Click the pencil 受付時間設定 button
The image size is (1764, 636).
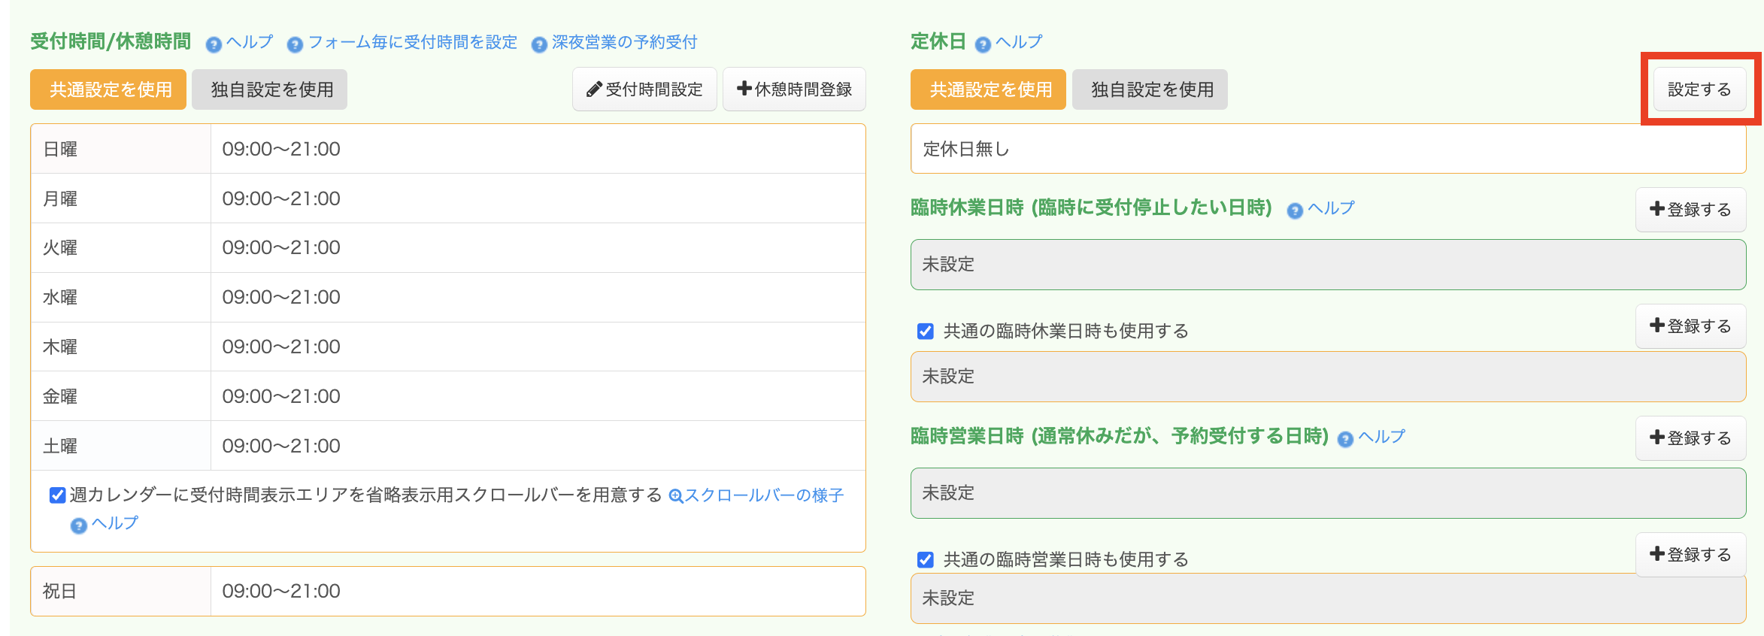click(644, 89)
